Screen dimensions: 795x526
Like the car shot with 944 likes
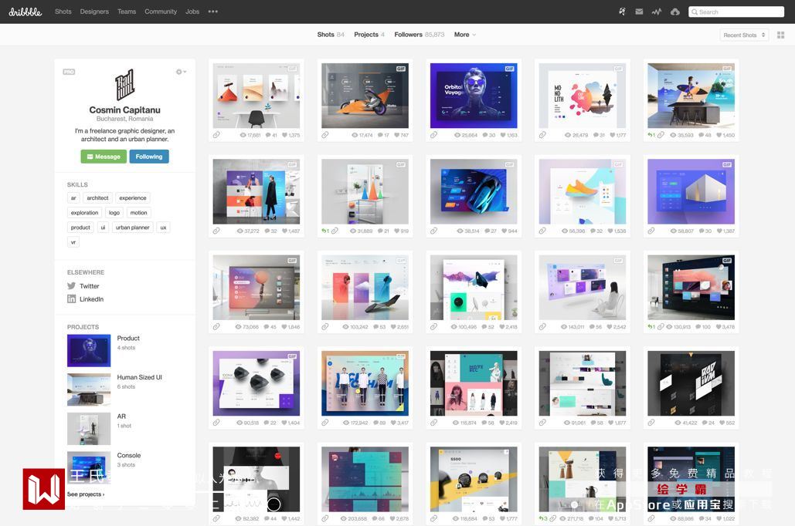tap(504, 231)
